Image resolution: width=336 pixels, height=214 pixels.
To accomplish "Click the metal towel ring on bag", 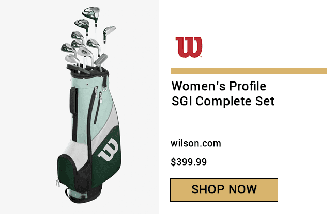I will click(x=104, y=88).
